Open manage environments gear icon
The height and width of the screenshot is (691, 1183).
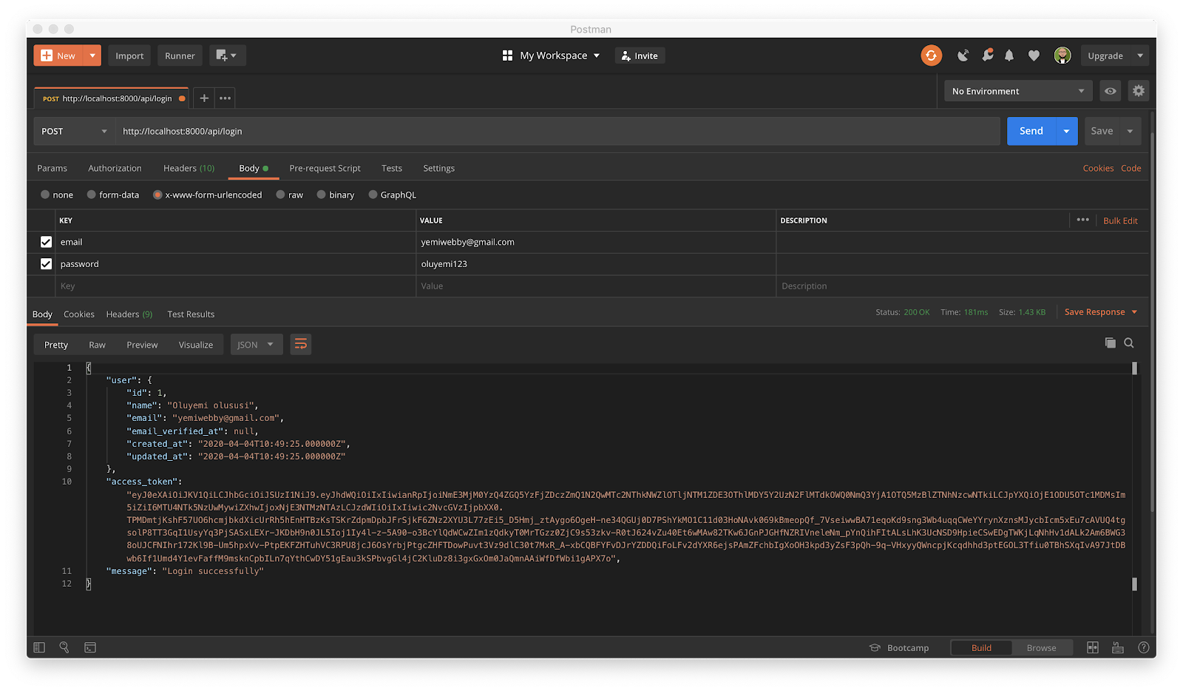[x=1139, y=91]
